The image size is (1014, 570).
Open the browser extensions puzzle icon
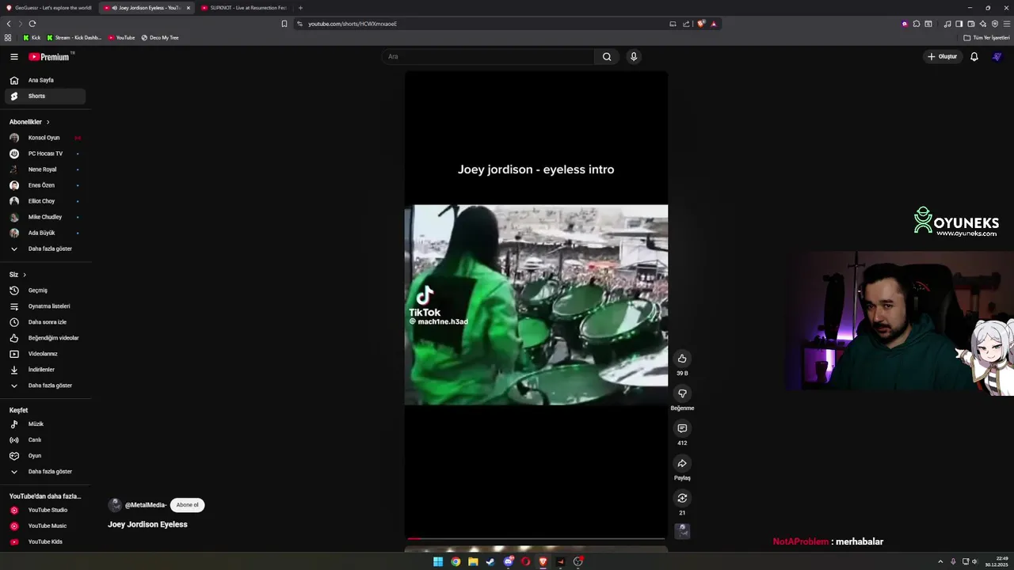click(x=917, y=24)
